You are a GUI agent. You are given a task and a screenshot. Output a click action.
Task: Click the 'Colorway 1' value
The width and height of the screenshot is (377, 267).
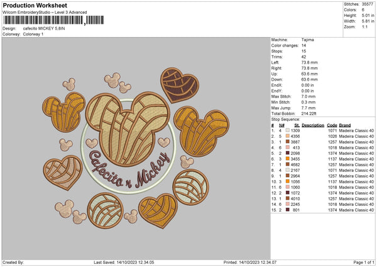click(33, 34)
